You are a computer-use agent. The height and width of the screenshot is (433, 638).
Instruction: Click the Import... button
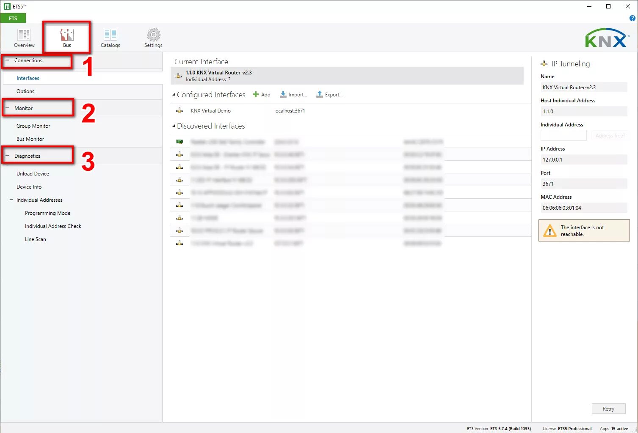[x=293, y=94]
